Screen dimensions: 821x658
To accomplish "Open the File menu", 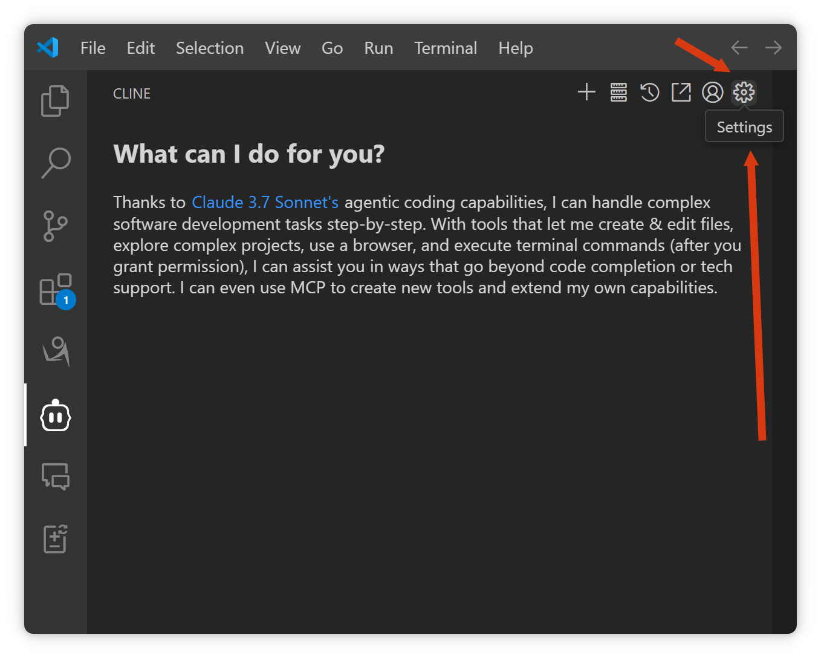I will click(92, 48).
